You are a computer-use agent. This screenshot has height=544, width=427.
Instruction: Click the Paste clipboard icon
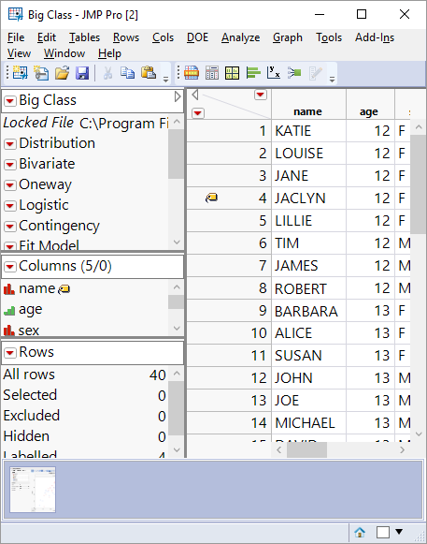[x=149, y=73]
